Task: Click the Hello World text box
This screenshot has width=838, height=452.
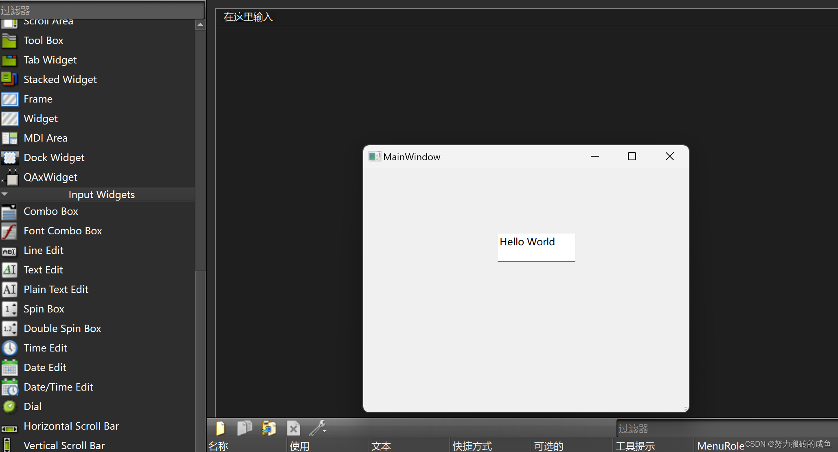Action: point(536,247)
